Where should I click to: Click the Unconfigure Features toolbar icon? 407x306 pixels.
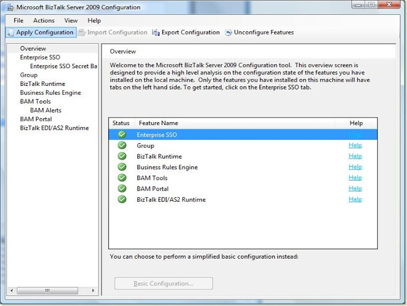[x=228, y=33]
